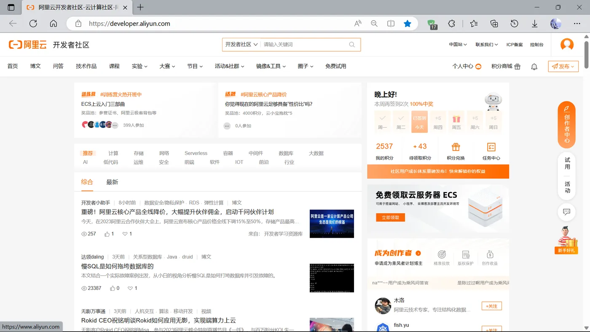590x332 pixels.
Task: Click the notification bell icon
Action: (x=534, y=67)
